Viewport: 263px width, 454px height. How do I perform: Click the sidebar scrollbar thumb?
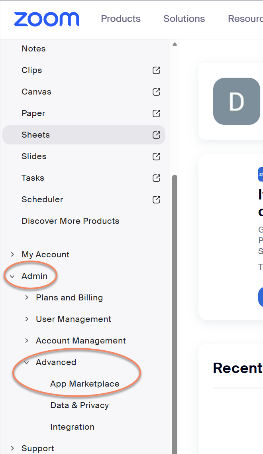pos(175,314)
